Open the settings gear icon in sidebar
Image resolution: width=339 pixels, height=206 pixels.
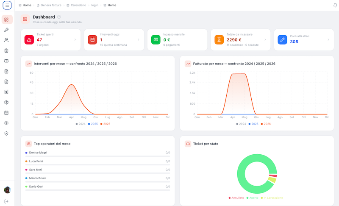(x=6, y=123)
